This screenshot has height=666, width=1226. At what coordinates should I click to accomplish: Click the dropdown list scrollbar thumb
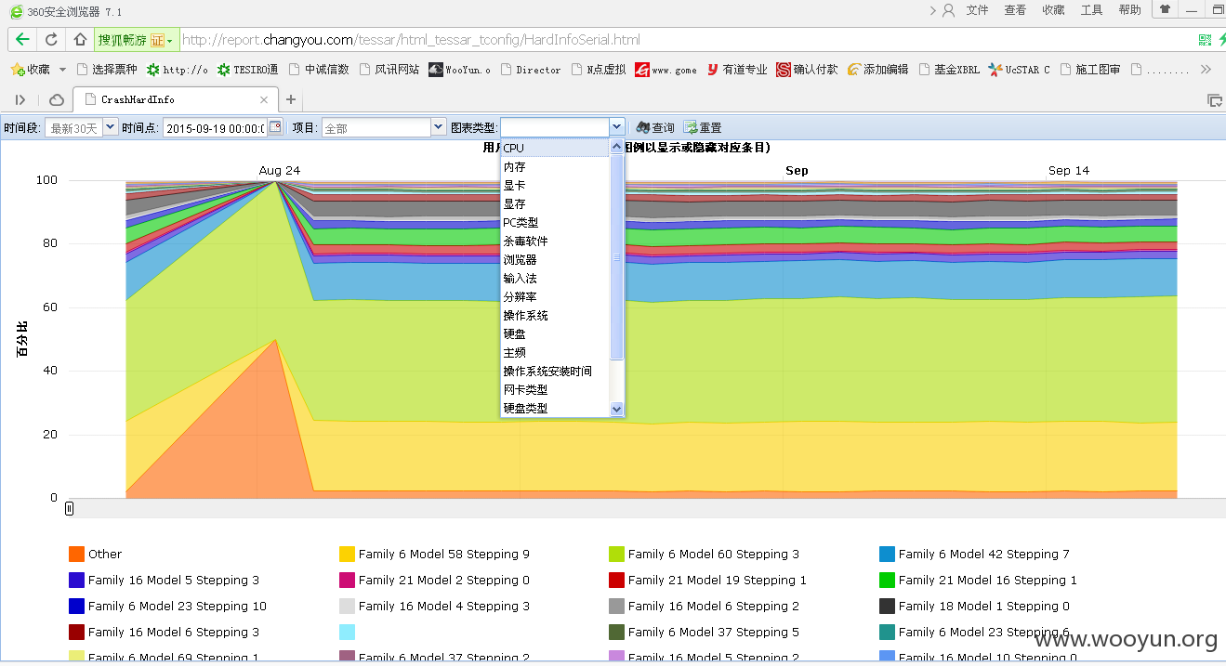(616, 257)
